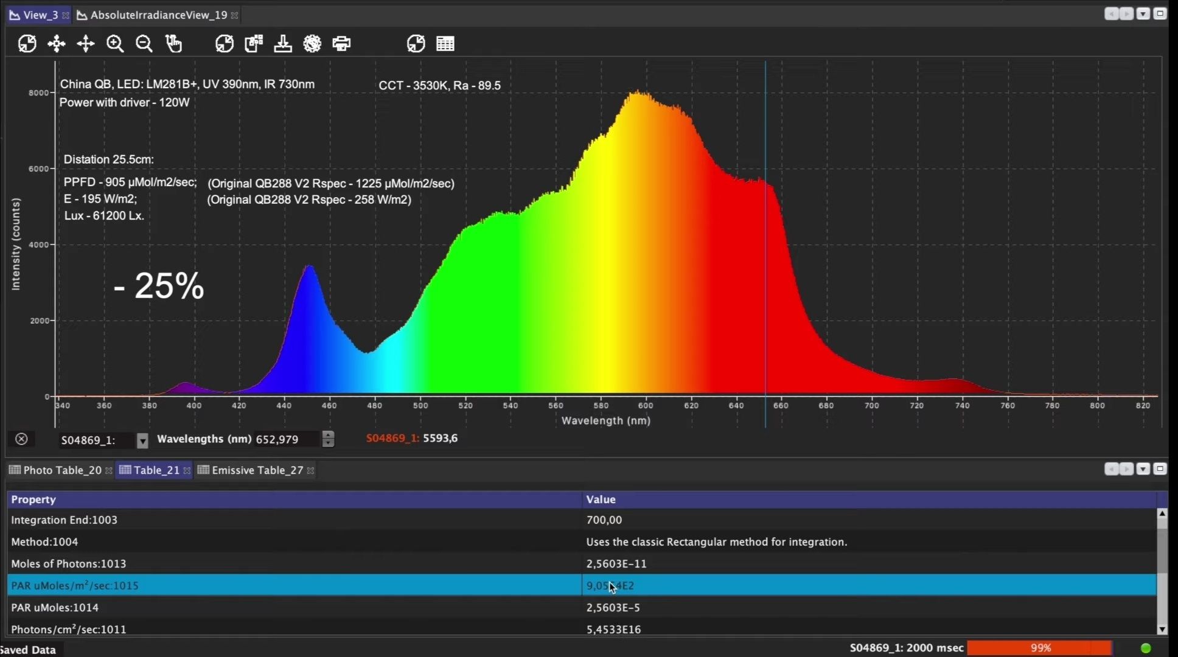Select the plain four-arrow pan tool
Image resolution: width=1178 pixels, height=657 pixels.
click(86, 44)
